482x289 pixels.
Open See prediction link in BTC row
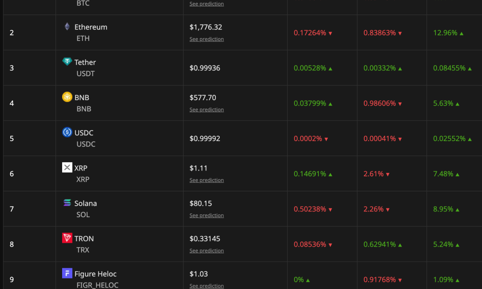coord(207,4)
